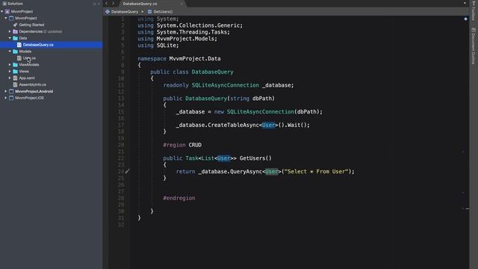Close the DatabaseQuery.cs tab
This screenshot has width=478, height=269.
point(181,4)
